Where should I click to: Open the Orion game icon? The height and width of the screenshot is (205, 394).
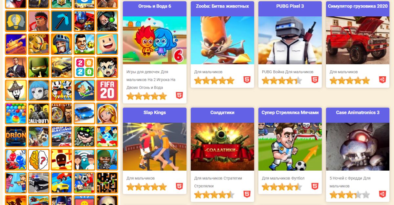16,137
